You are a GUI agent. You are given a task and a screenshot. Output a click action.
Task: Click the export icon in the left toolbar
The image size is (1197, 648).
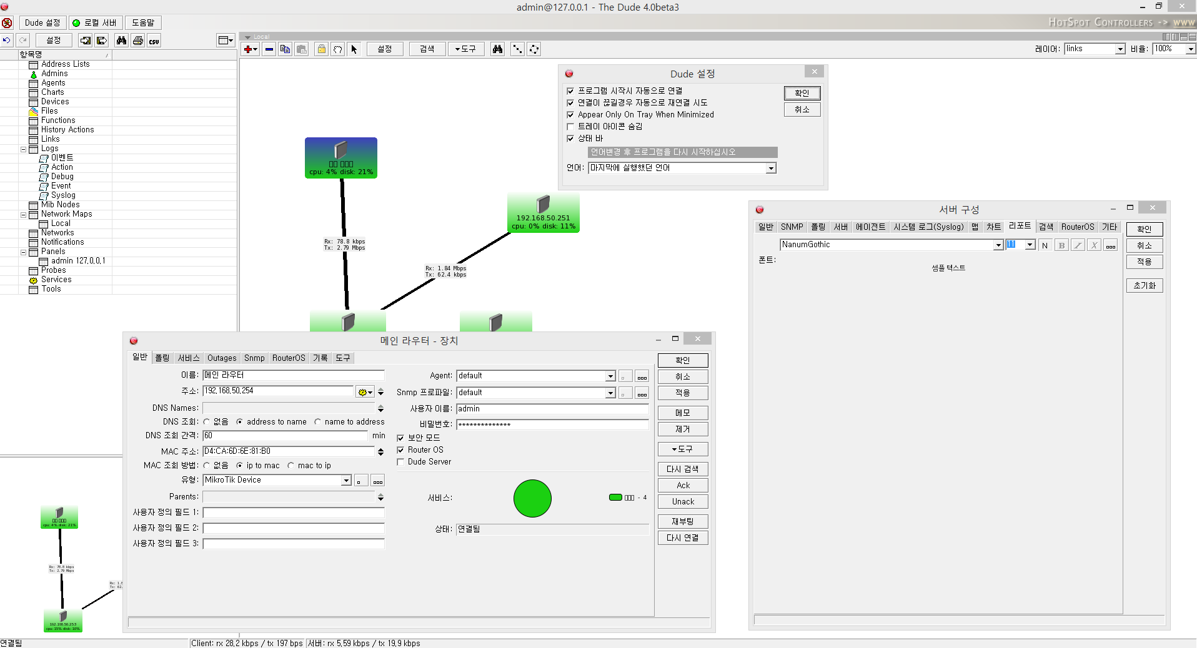tap(102, 41)
